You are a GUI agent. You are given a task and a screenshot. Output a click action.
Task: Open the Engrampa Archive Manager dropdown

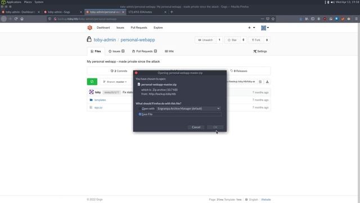(x=189, y=108)
